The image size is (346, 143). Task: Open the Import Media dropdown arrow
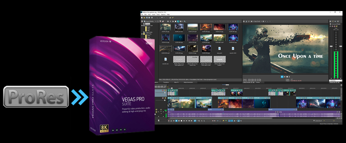pyautogui.click(x=156, y=21)
